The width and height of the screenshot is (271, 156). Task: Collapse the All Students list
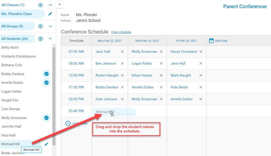pos(50,39)
